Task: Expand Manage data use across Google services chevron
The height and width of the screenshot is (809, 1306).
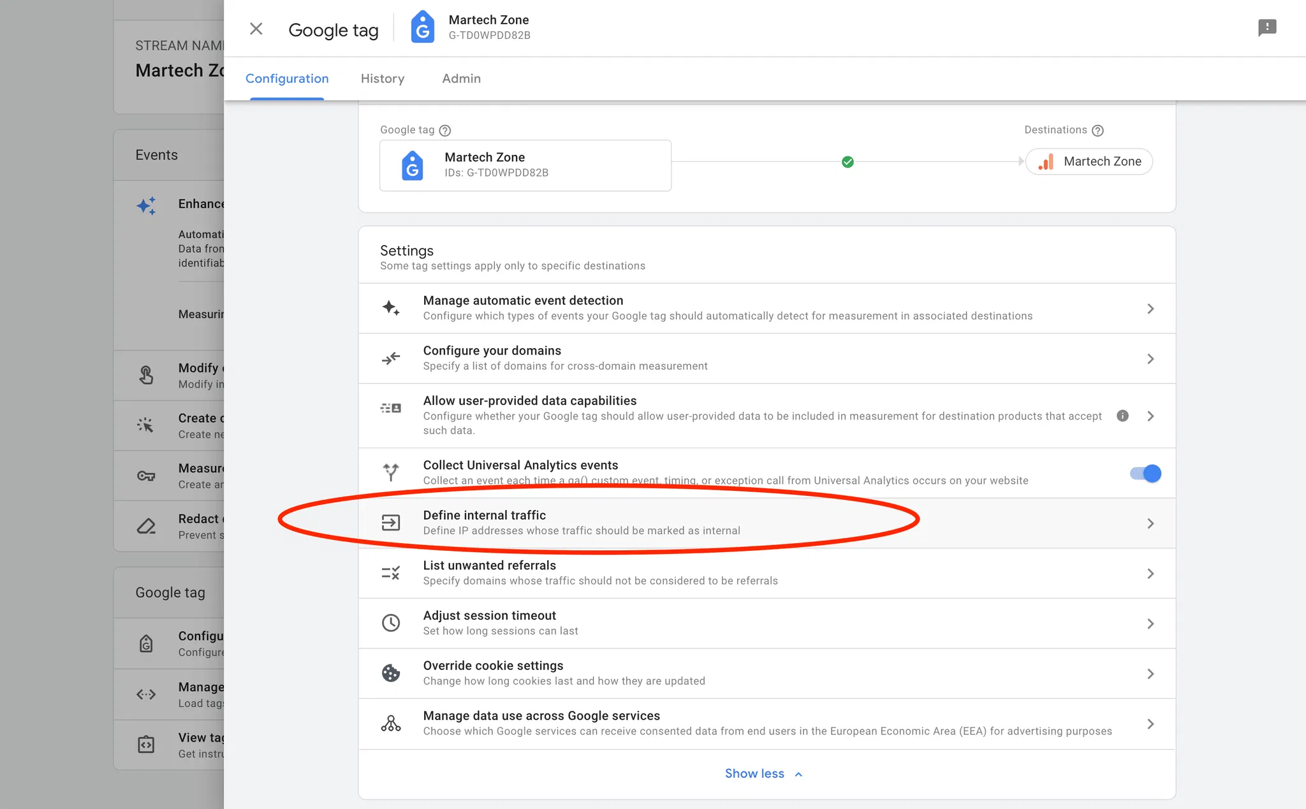Action: pyautogui.click(x=1150, y=724)
